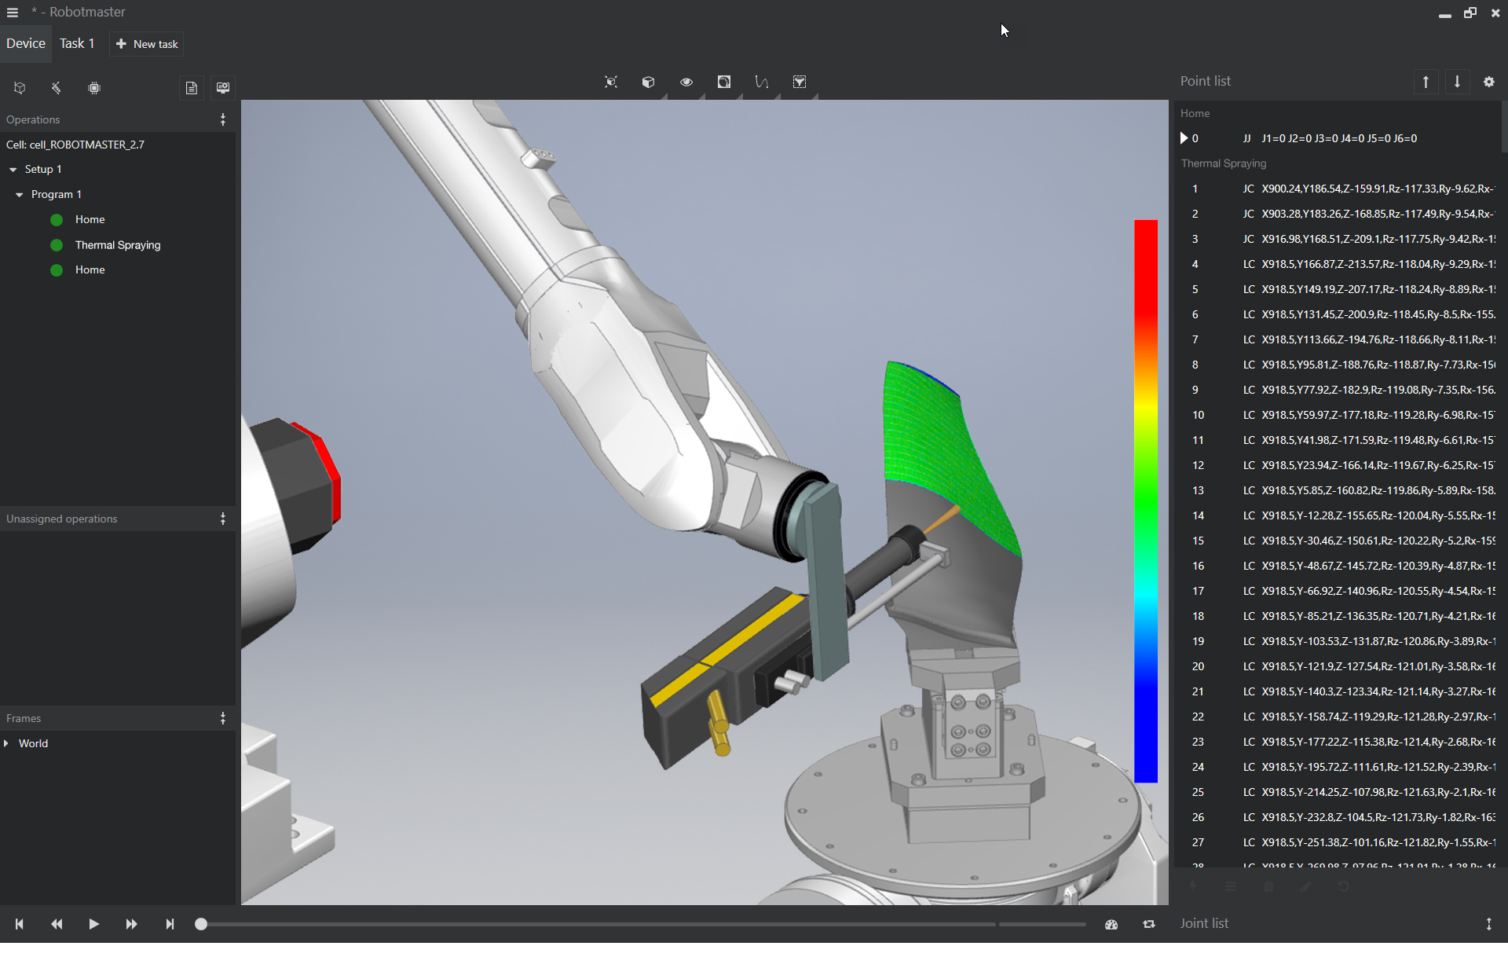Image resolution: width=1508 pixels, height=979 pixels.
Task: Select point 10 in the Point list
Action: click(x=1338, y=415)
